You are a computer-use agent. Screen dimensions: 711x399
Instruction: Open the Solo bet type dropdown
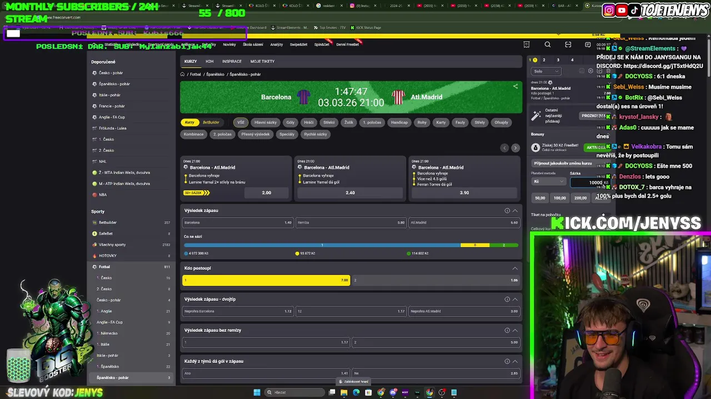point(546,71)
